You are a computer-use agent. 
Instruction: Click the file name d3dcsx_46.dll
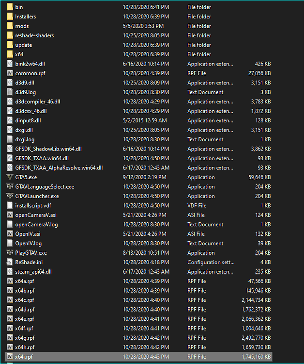coord(31,111)
